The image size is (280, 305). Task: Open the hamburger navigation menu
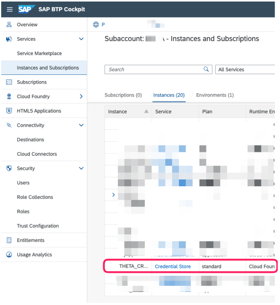10,9
